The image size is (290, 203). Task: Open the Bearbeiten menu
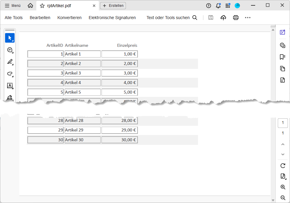point(40,18)
